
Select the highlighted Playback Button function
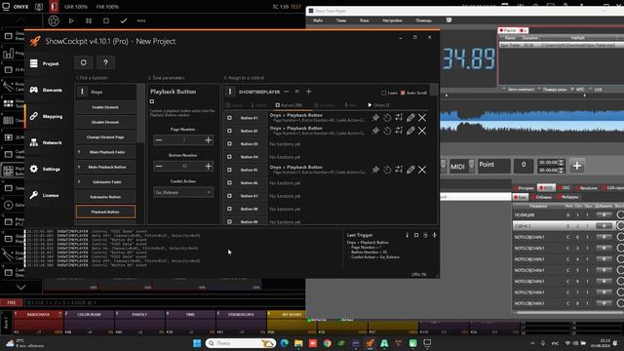[x=105, y=212]
